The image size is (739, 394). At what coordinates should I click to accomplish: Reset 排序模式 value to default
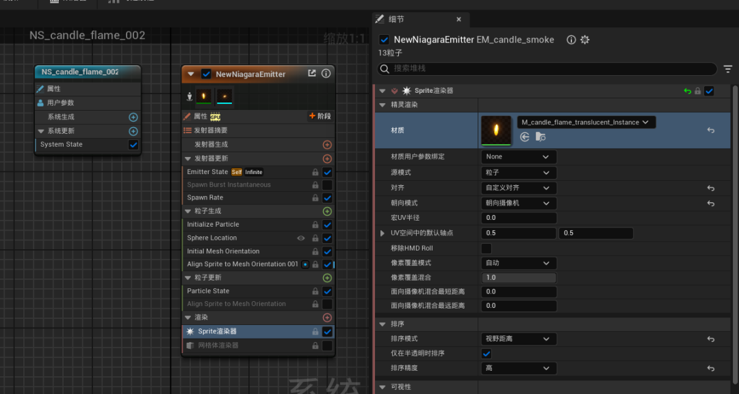711,339
